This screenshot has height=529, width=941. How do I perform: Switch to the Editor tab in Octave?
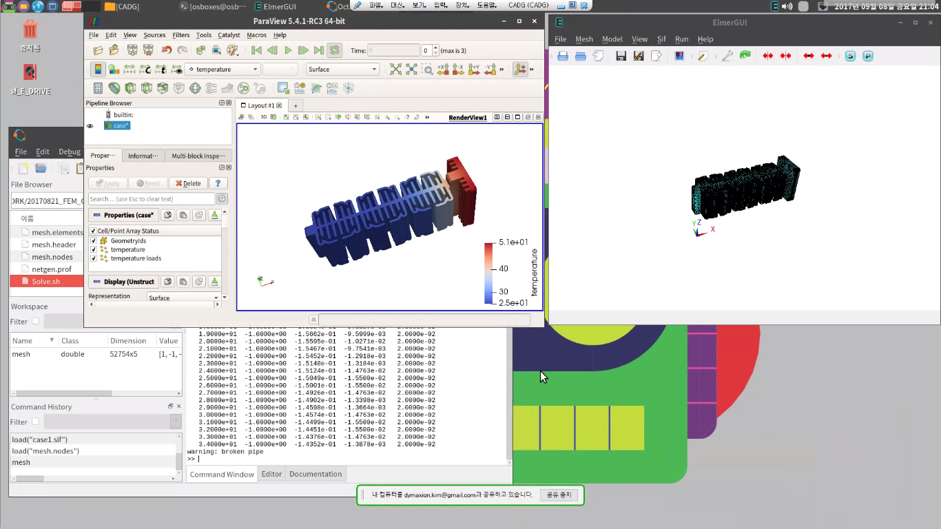(271, 474)
